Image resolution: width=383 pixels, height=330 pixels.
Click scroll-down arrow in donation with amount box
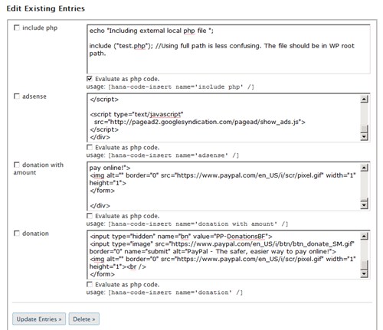coord(364,205)
